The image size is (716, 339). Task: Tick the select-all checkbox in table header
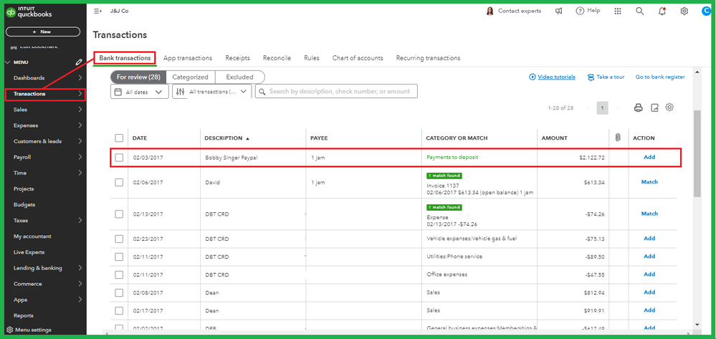(x=119, y=138)
